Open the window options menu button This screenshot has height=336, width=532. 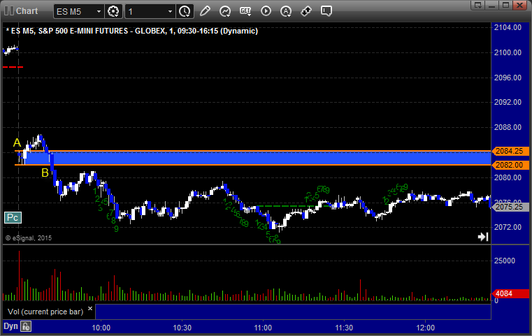click(x=478, y=5)
